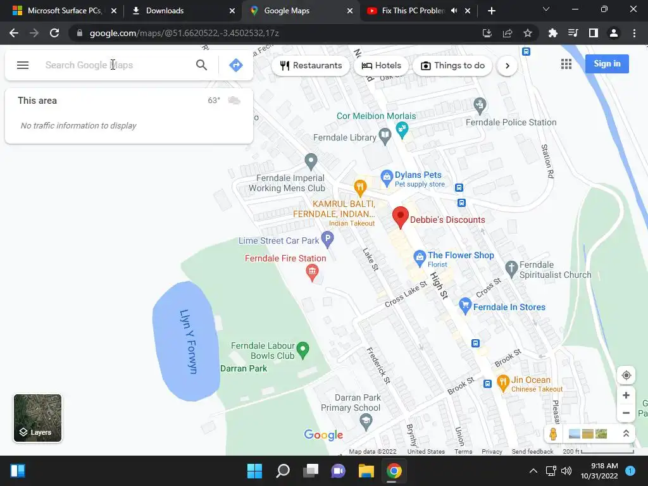Select The Flower Shop marker

pyautogui.click(x=420, y=259)
